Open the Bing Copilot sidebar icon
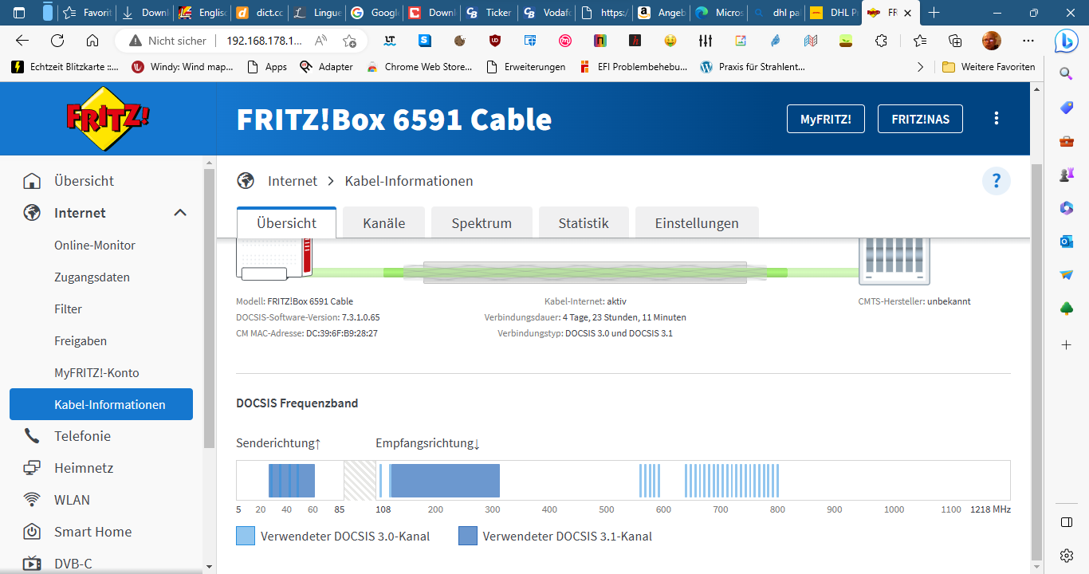The image size is (1089, 574). point(1067,41)
